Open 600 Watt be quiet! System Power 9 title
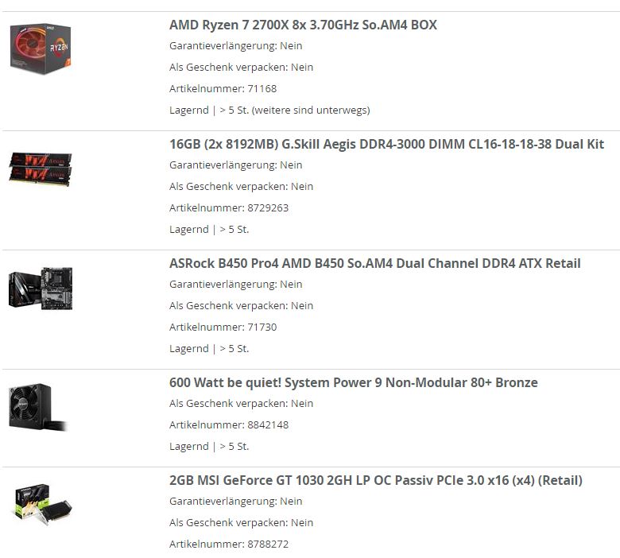This screenshot has width=620, height=558. 354,382
